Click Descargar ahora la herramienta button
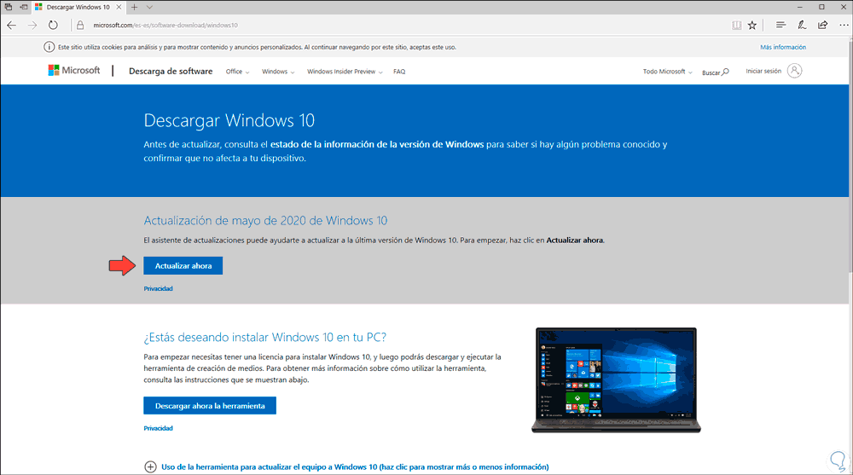The image size is (853, 475). (x=210, y=405)
